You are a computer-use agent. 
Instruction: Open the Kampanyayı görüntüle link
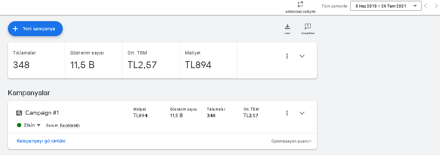click(x=41, y=141)
